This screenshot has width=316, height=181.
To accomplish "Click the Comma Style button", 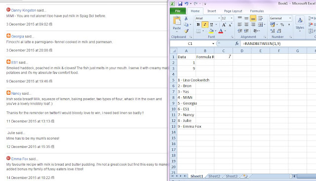I will [289, 25].
